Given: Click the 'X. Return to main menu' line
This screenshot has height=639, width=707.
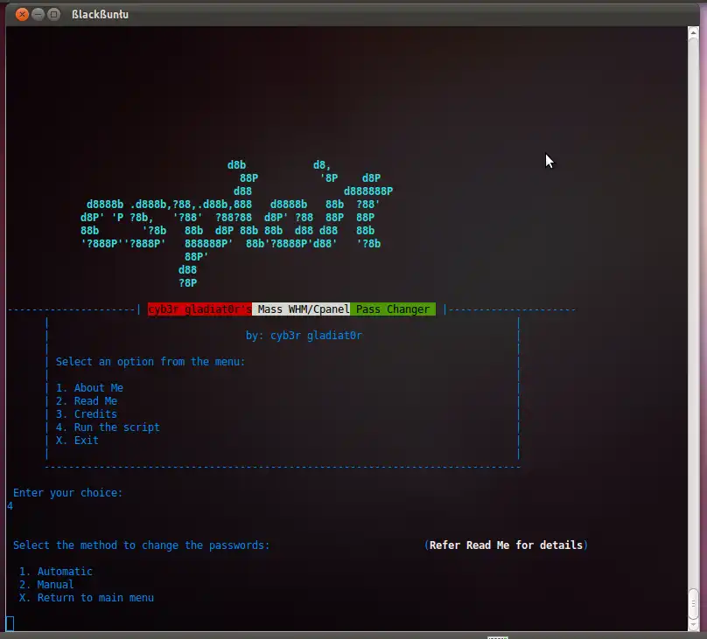Looking at the screenshot, I should tap(87, 598).
